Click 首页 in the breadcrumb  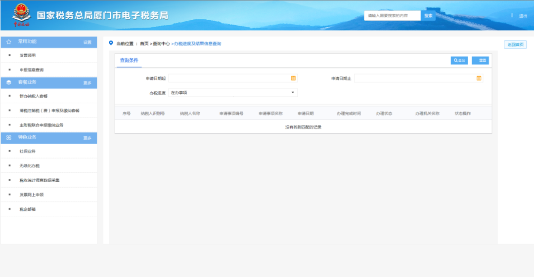point(144,43)
